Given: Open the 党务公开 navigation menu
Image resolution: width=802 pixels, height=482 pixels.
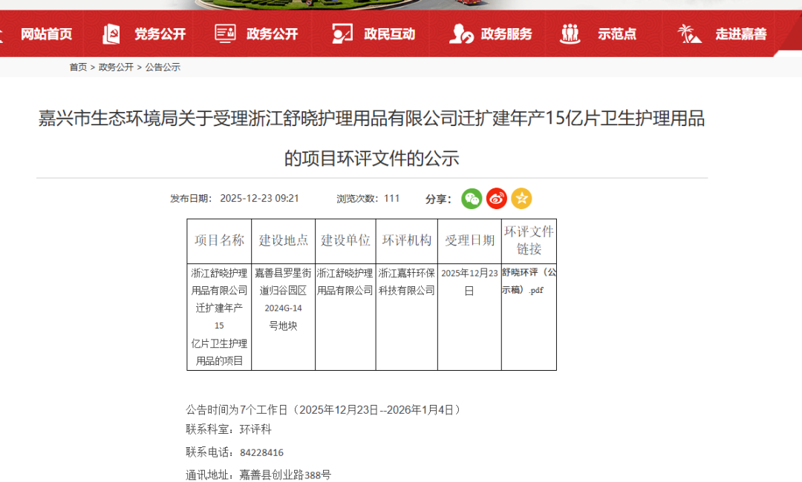Looking at the screenshot, I should 160,34.
